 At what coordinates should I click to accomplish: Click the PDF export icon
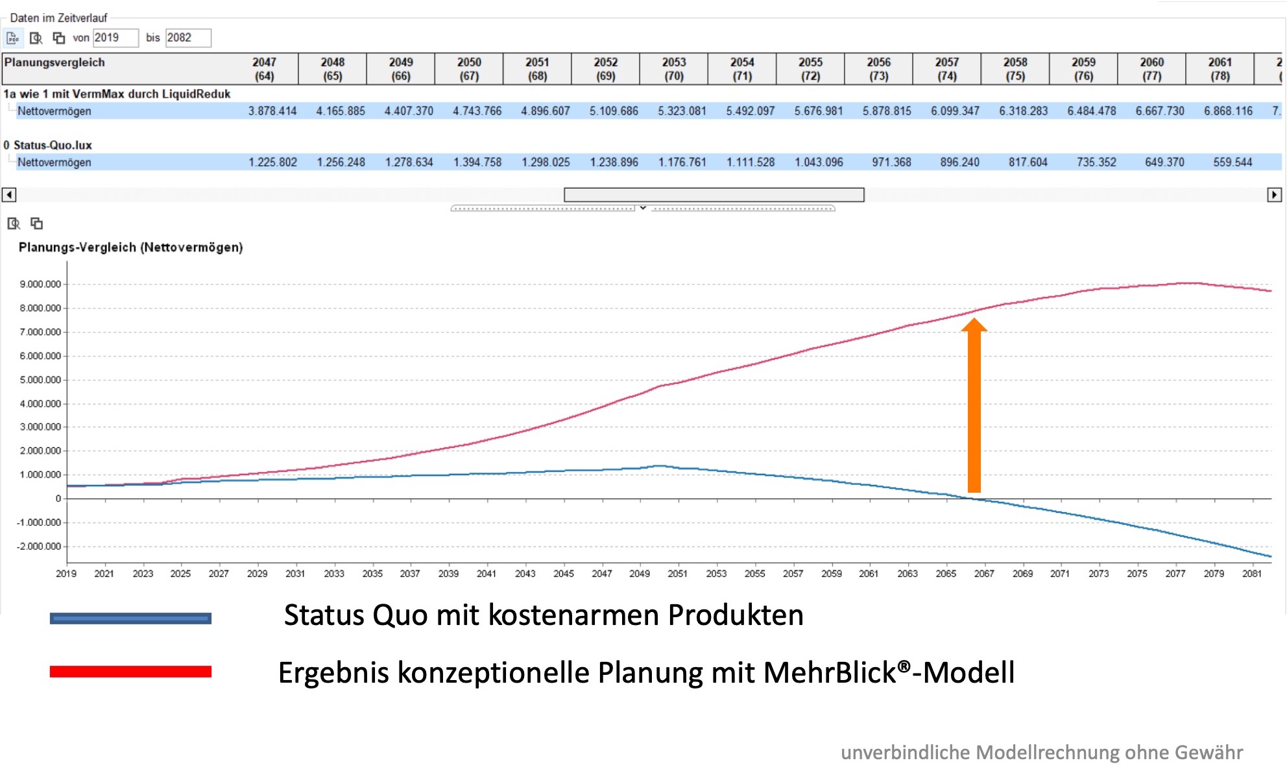13,38
